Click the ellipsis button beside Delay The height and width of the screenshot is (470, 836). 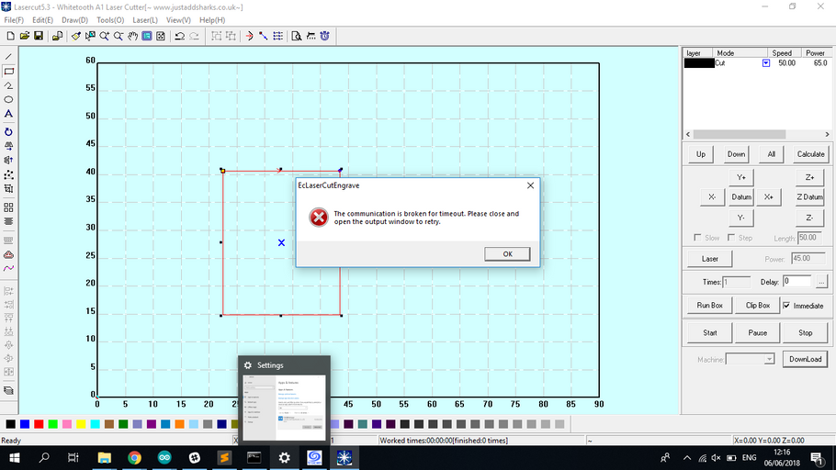pyautogui.click(x=821, y=282)
